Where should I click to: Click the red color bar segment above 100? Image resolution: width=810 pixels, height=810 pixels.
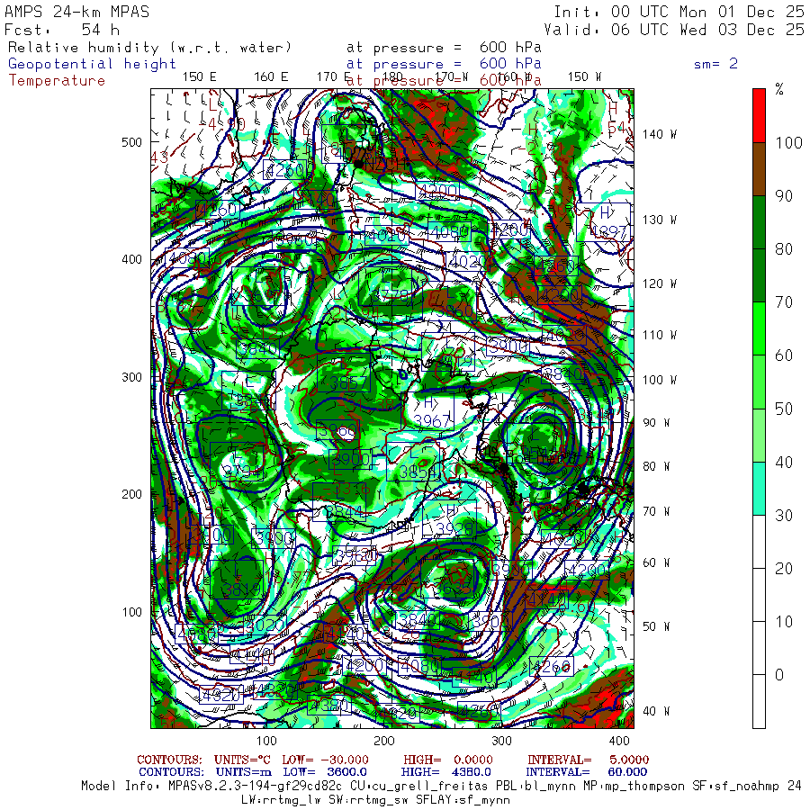(x=759, y=116)
